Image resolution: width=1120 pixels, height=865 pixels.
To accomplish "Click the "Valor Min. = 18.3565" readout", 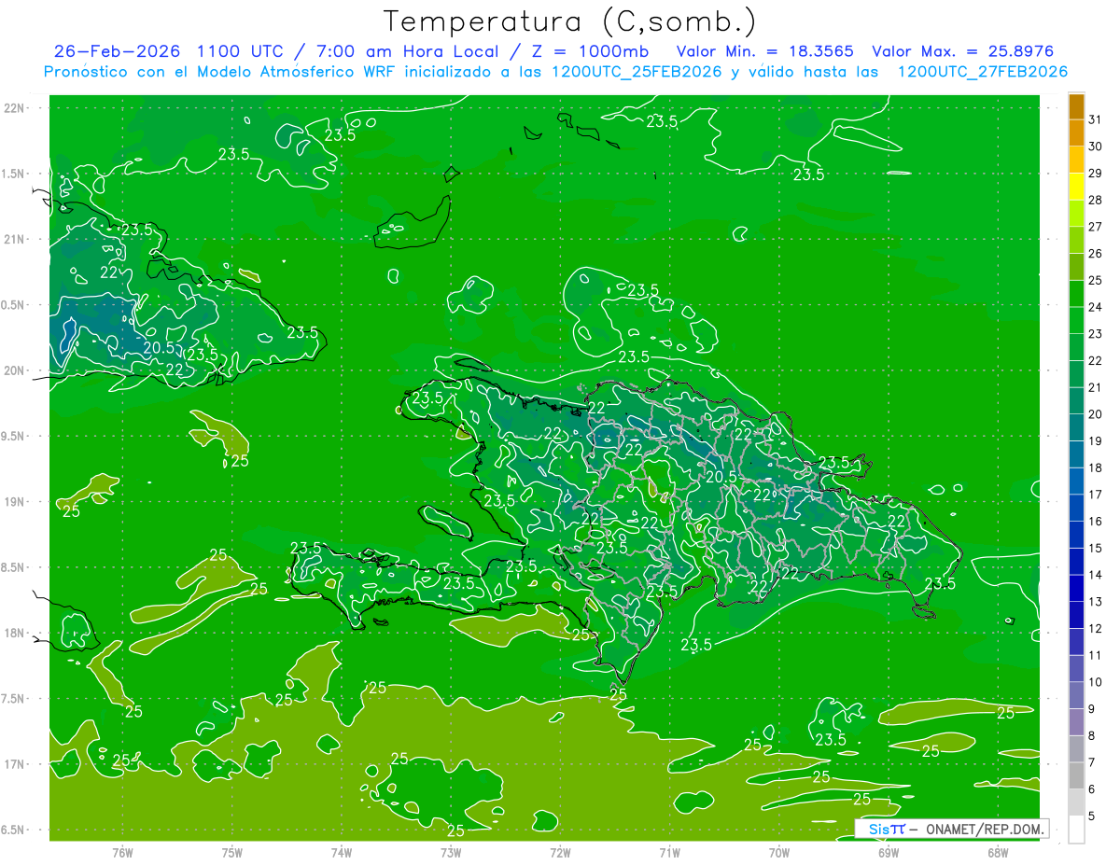I will pos(765,50).
